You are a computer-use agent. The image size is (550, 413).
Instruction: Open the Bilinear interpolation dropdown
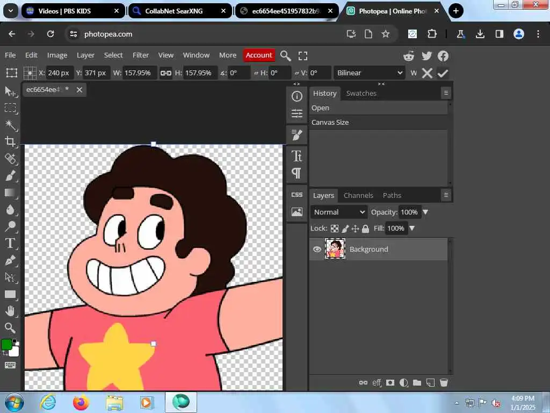[370, 73]
